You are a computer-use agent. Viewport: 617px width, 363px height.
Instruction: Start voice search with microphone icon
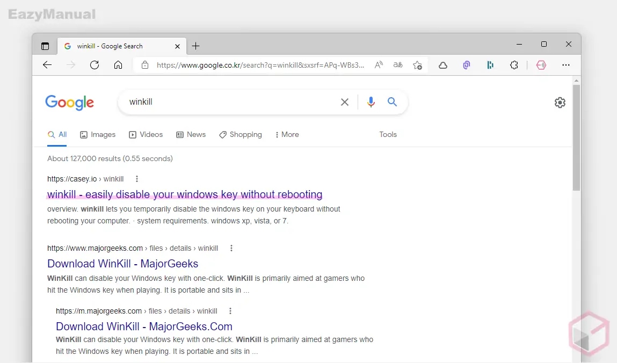click(371, 102)
